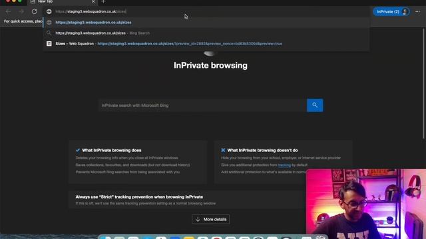Viewport: 426px width, 239px height.
Task: Click the InPrivate browsing title
Action: click(x=210, y=66)
